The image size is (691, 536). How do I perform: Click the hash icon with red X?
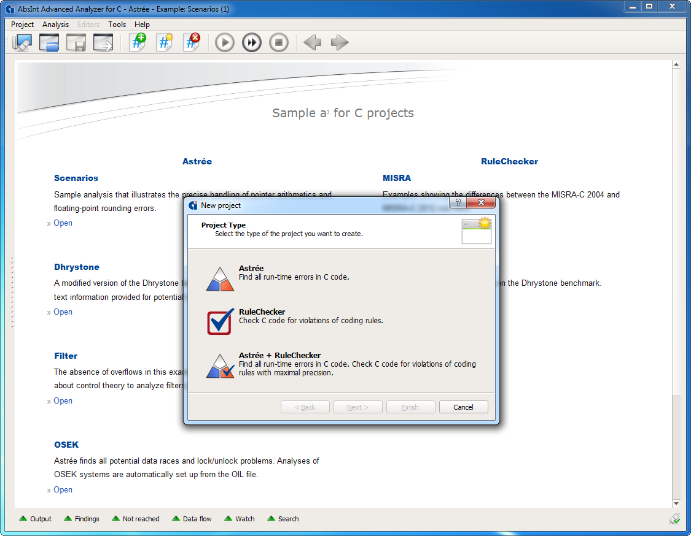coord(192,42)
